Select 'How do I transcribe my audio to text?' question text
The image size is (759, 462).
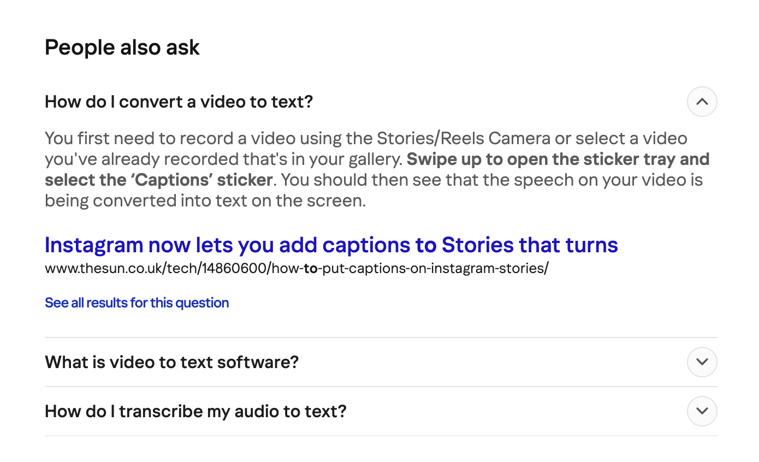pyautogui.click(x=195, y=411)
